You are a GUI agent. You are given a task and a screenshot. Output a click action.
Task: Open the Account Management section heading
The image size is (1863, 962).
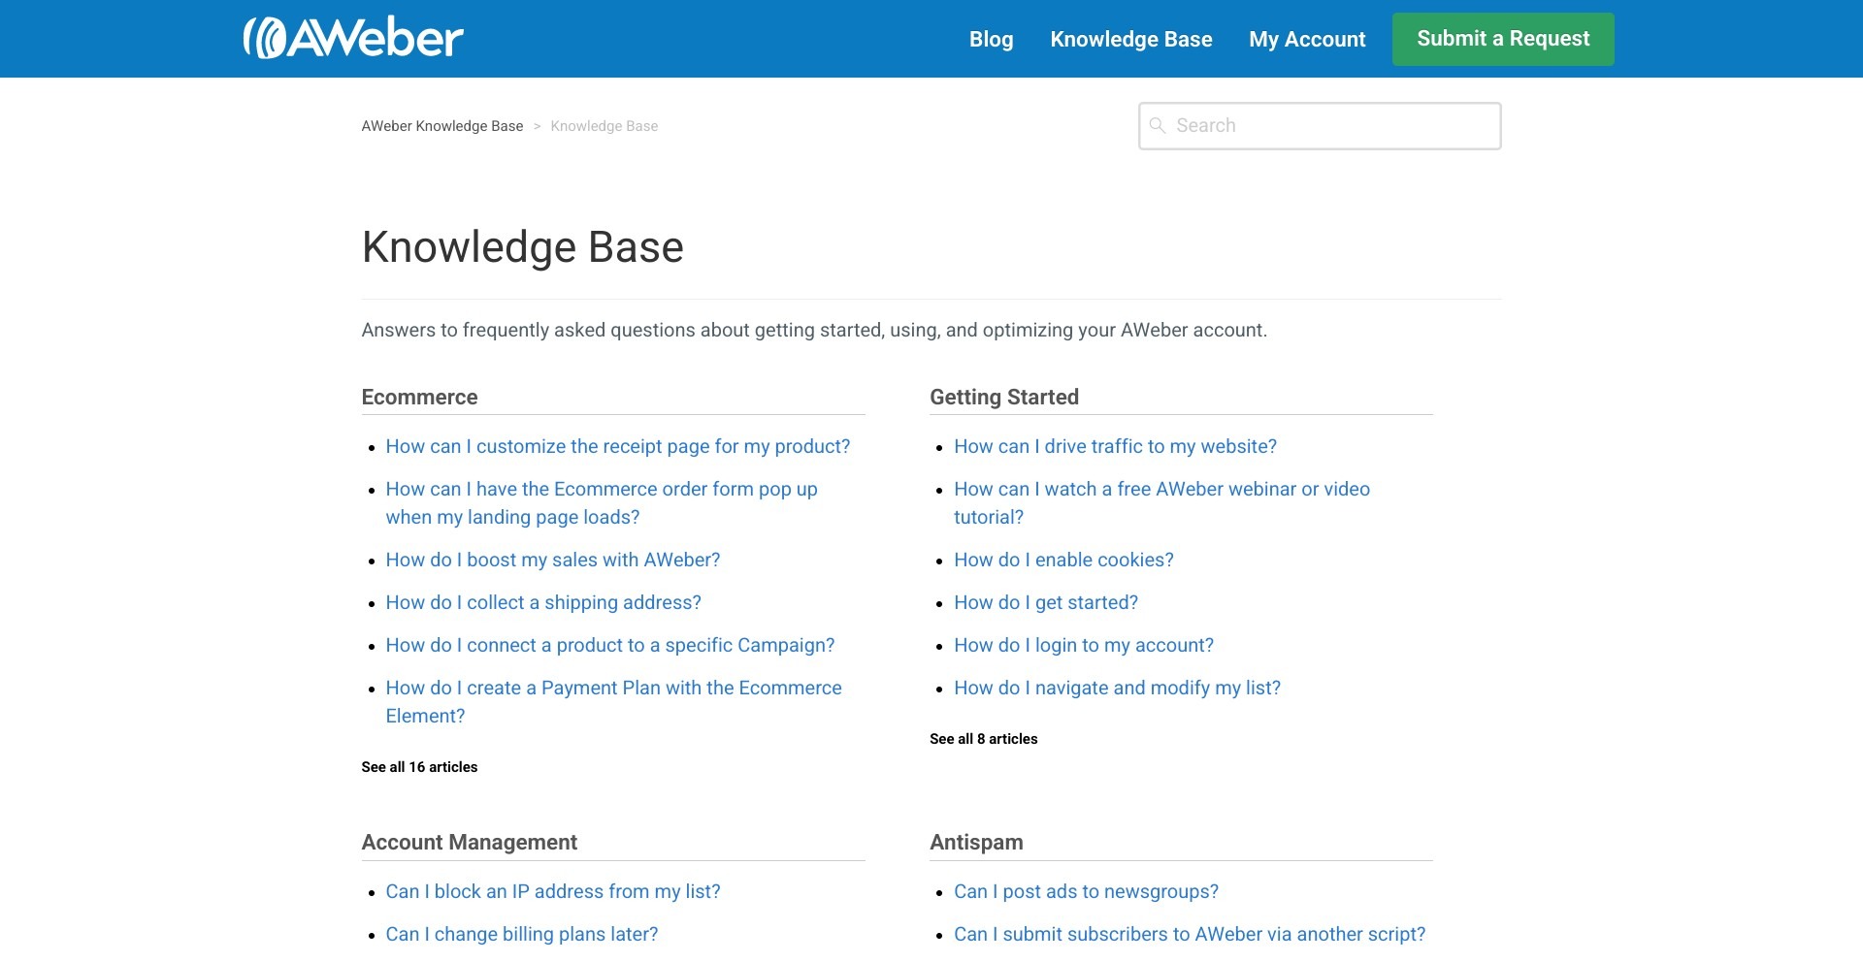click(470, 842)
